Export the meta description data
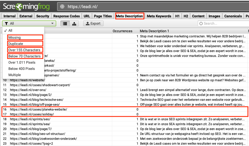This screenshot has width=249, height=146. (x=93, y=24)
